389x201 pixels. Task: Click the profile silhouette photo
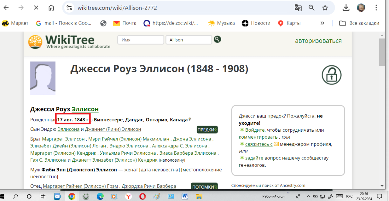[43, 78]
